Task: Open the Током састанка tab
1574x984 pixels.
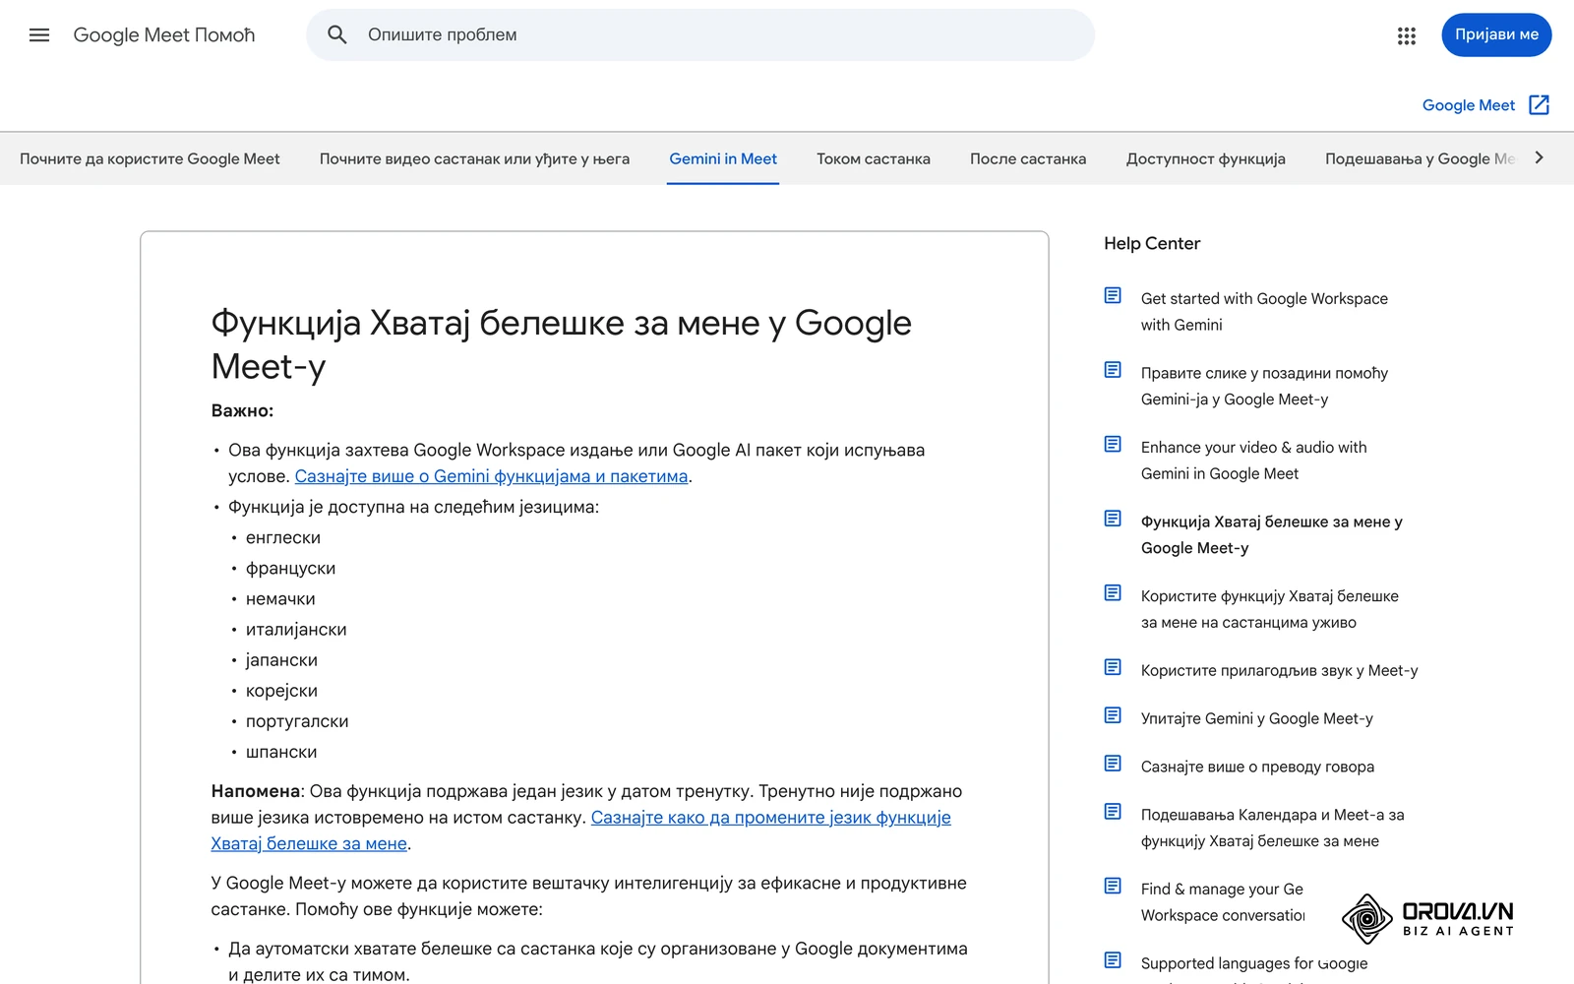Action: (874, 158)
